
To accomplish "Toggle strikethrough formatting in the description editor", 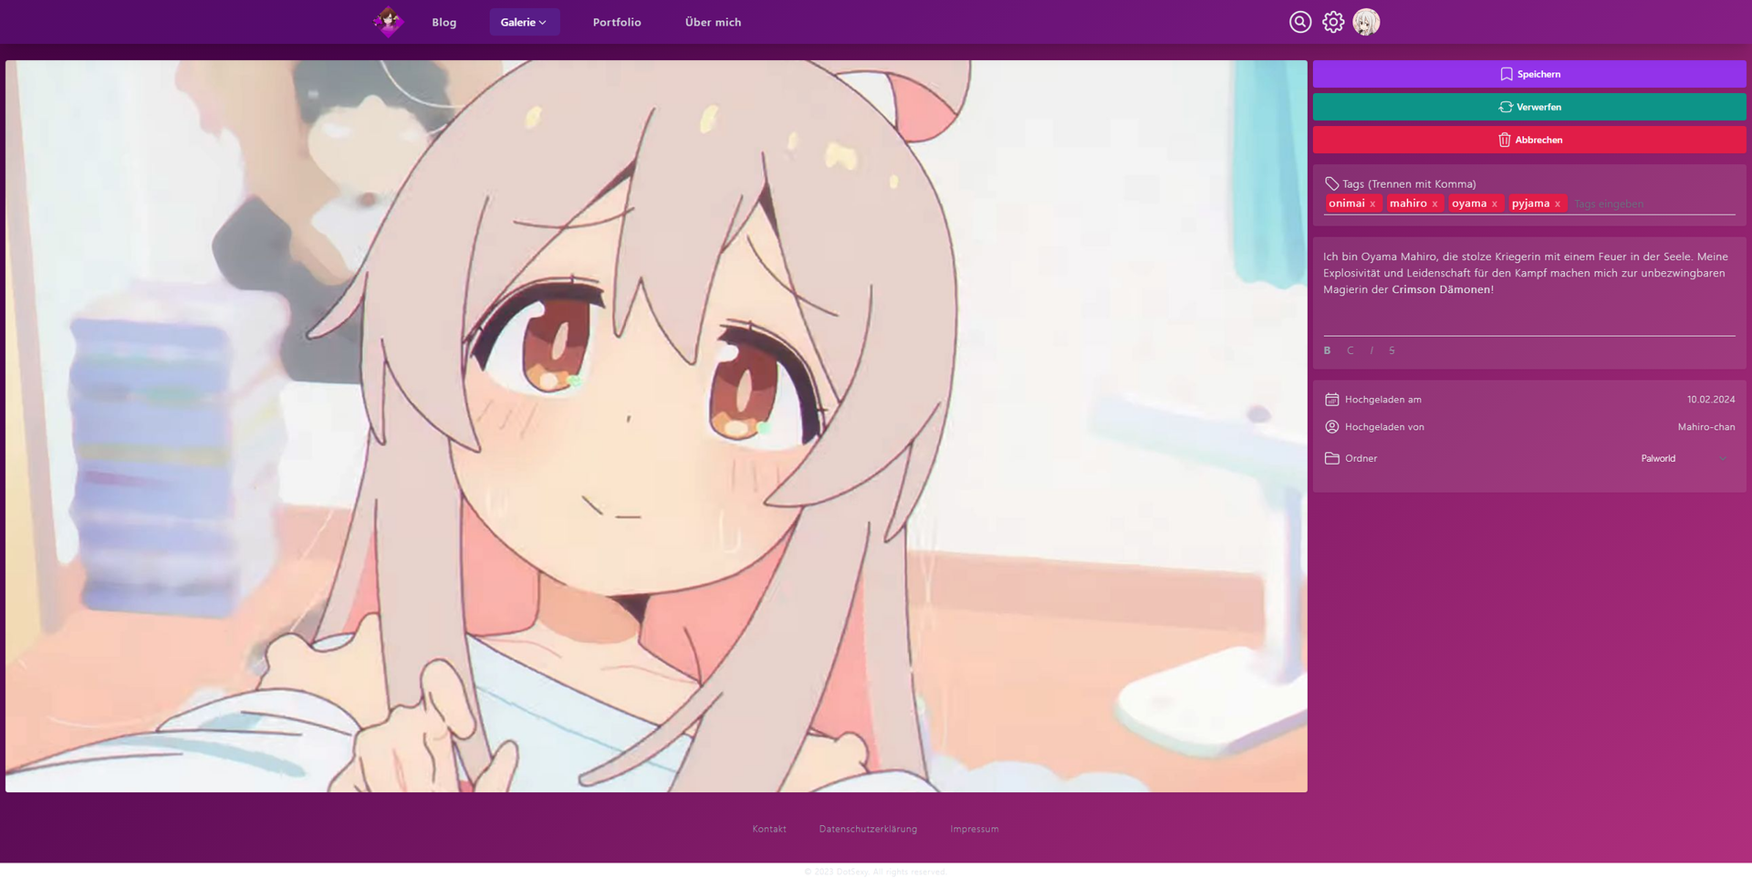I will (1392, 350).
